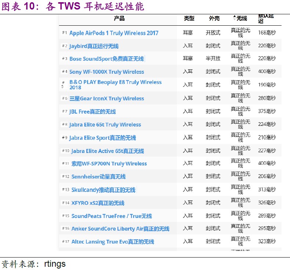Screen dimensions: 290x270
Task: Open XFYRO xS2真正的无线 link
Action: [98, 203]
